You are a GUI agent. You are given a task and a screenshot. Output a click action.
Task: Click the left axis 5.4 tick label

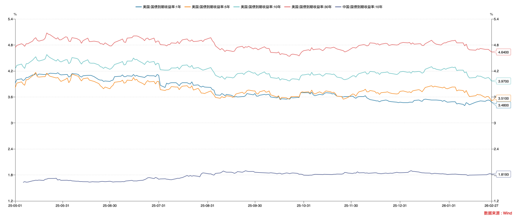(x=9, y=19)
